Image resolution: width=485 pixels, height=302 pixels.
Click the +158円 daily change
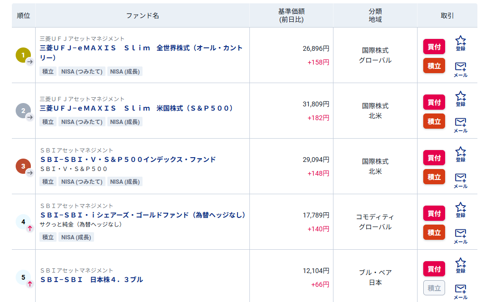[x=318, y=62]
